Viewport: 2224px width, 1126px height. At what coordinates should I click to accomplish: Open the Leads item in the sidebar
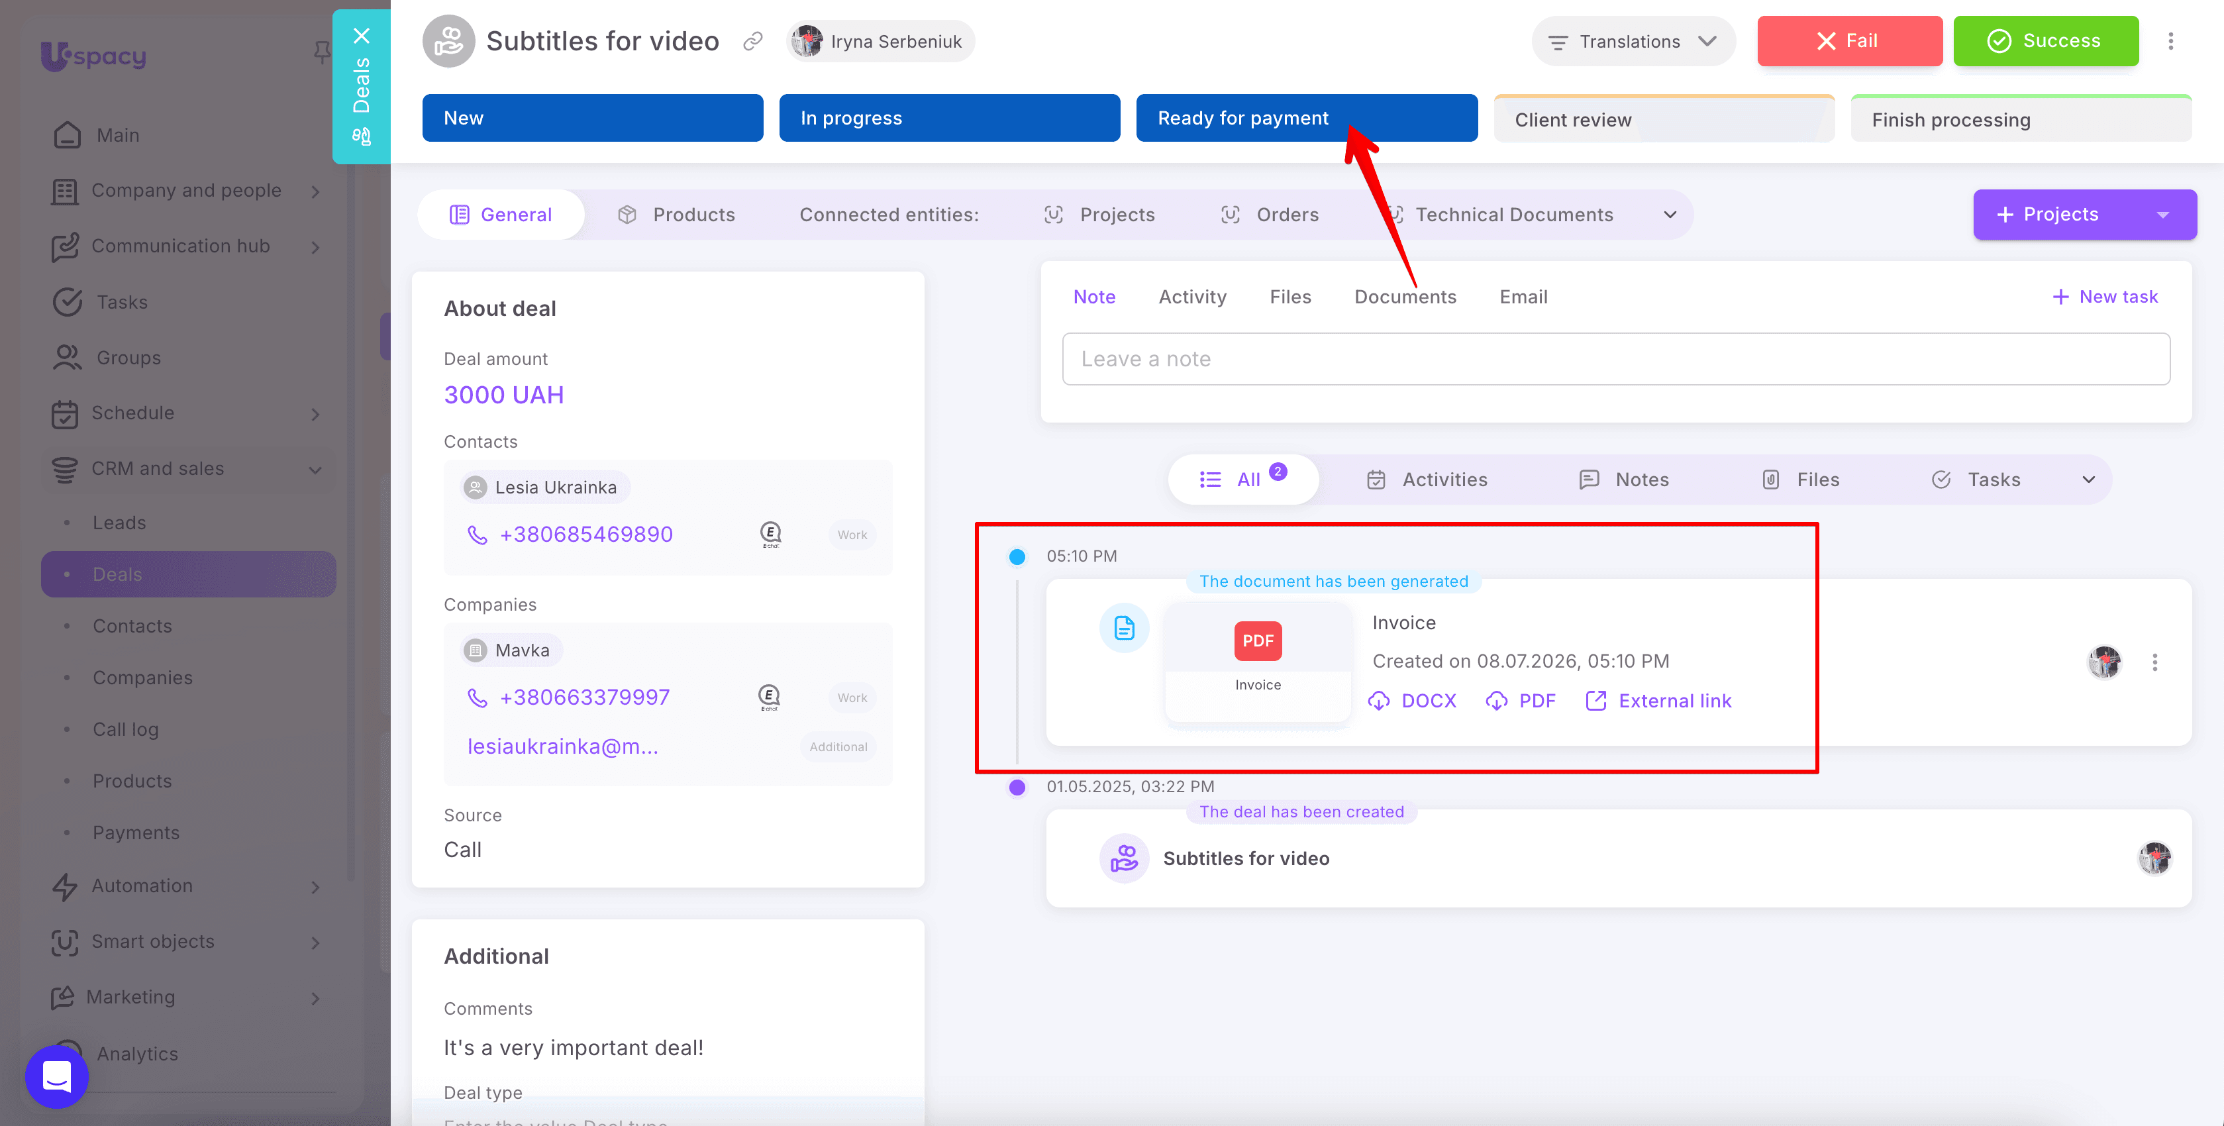click(x=119, y=523)
